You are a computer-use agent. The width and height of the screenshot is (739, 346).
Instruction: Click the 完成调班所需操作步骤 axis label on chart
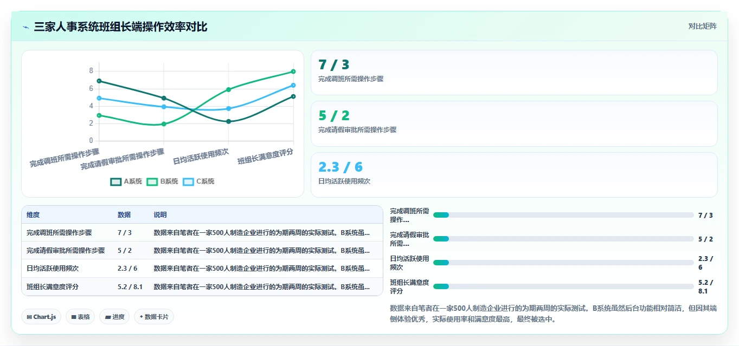point(65,158)
